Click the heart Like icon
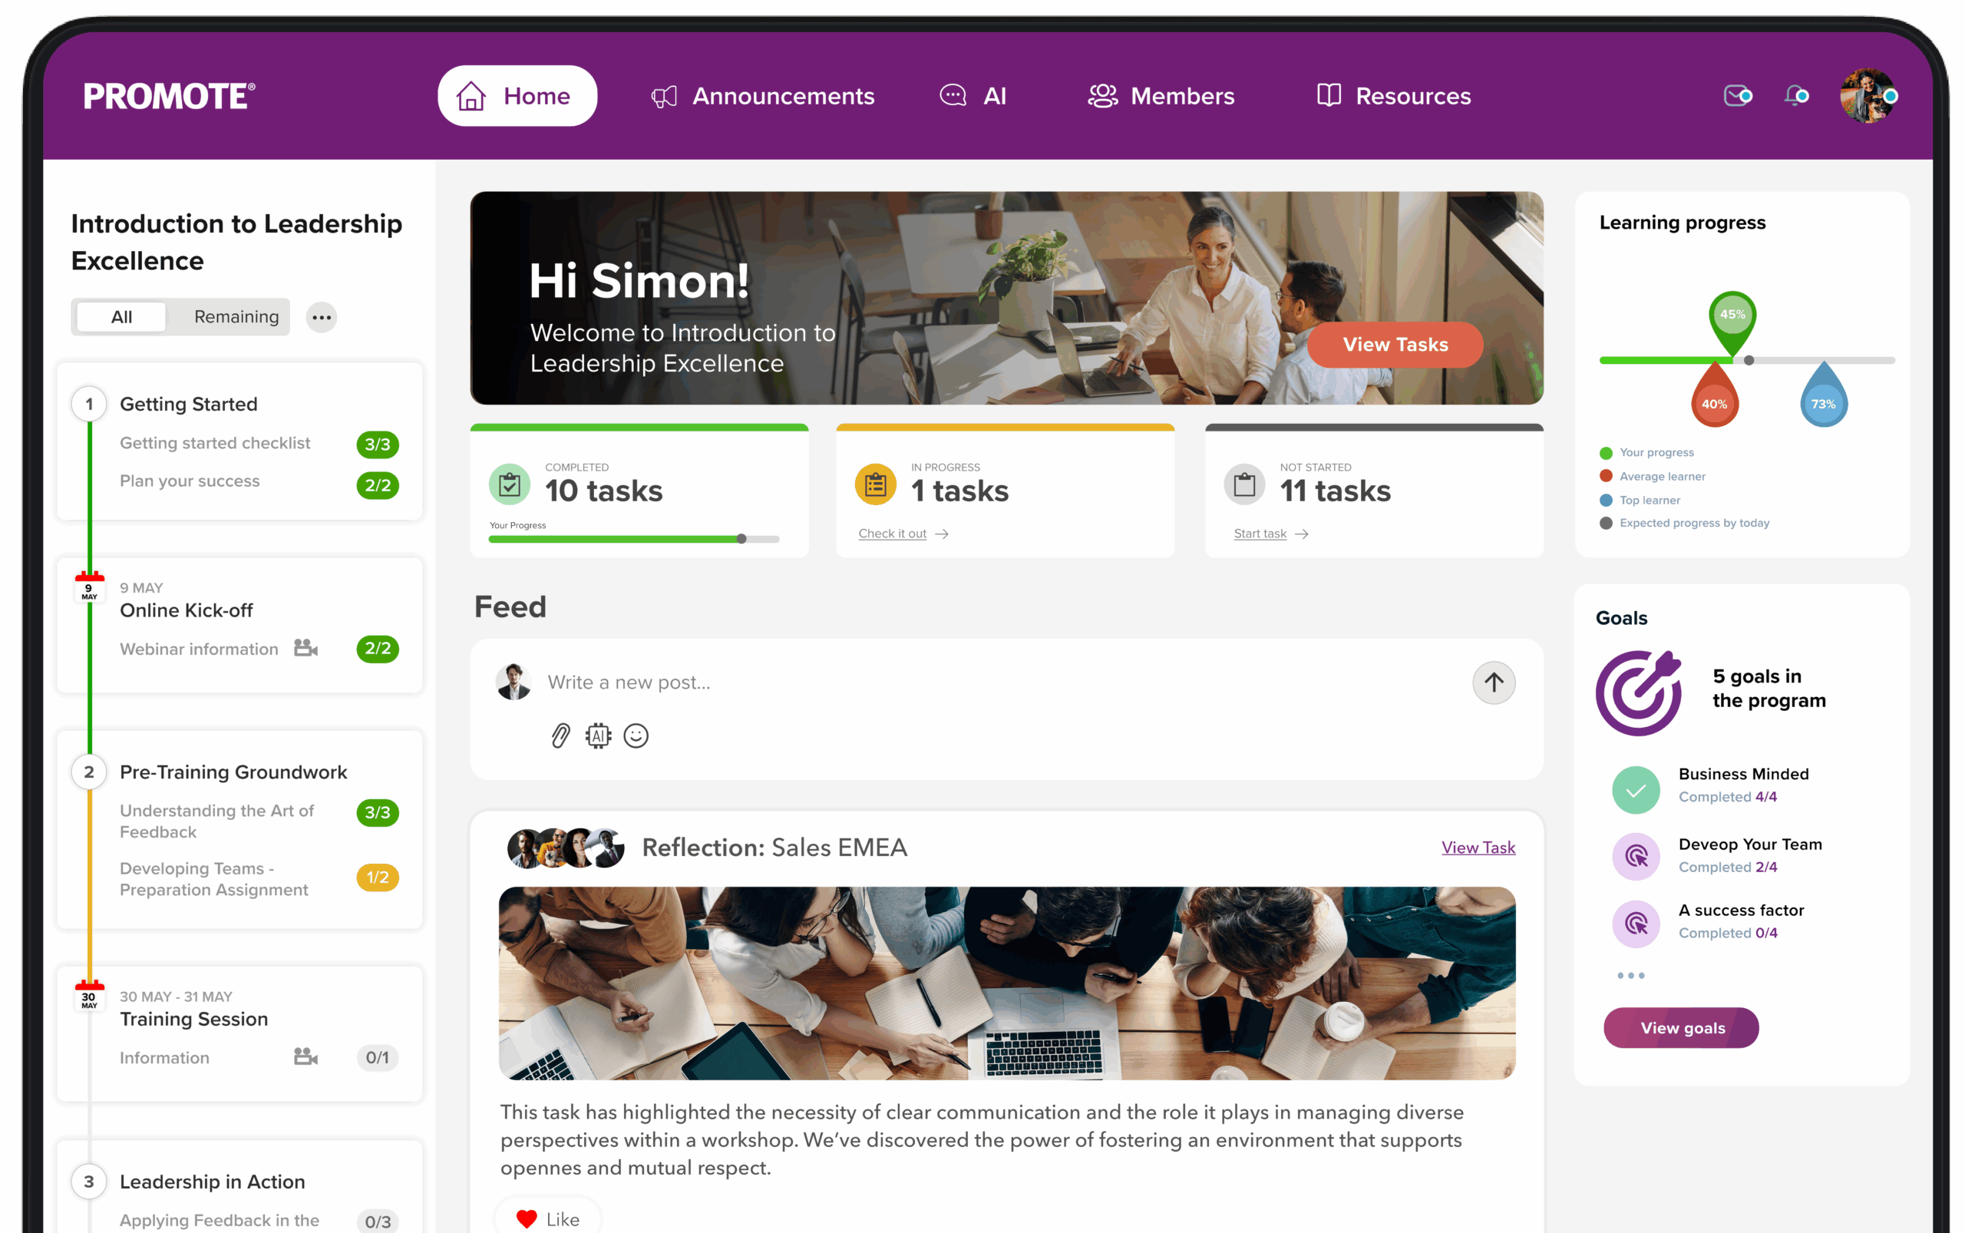 [527, 1219]
